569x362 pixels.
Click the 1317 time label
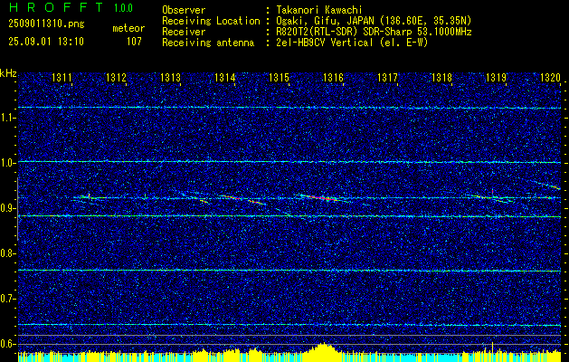388,78
